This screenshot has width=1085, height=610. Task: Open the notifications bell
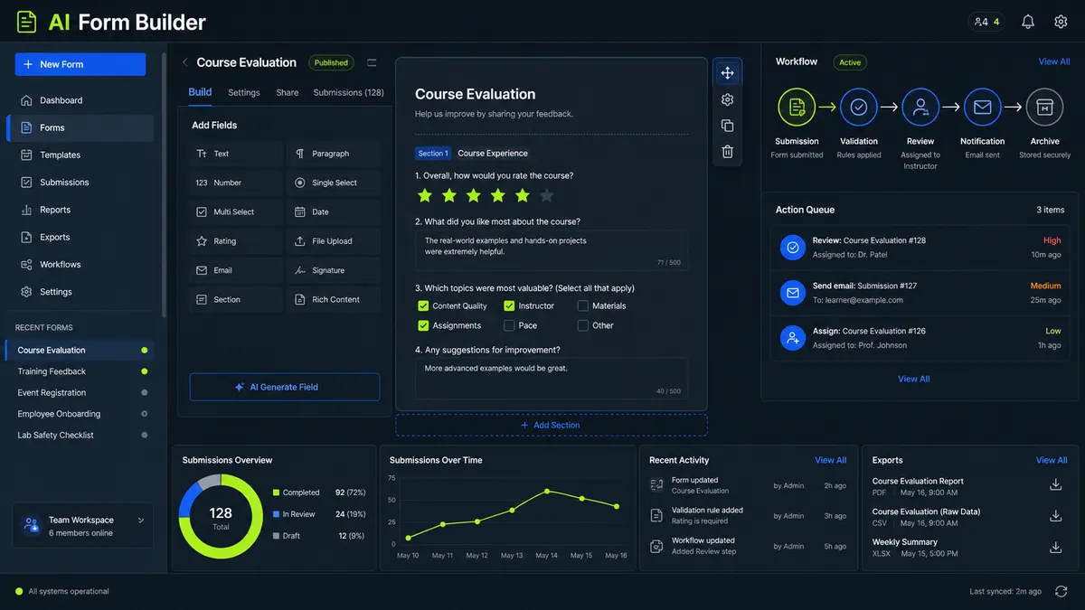point(1028,22)
